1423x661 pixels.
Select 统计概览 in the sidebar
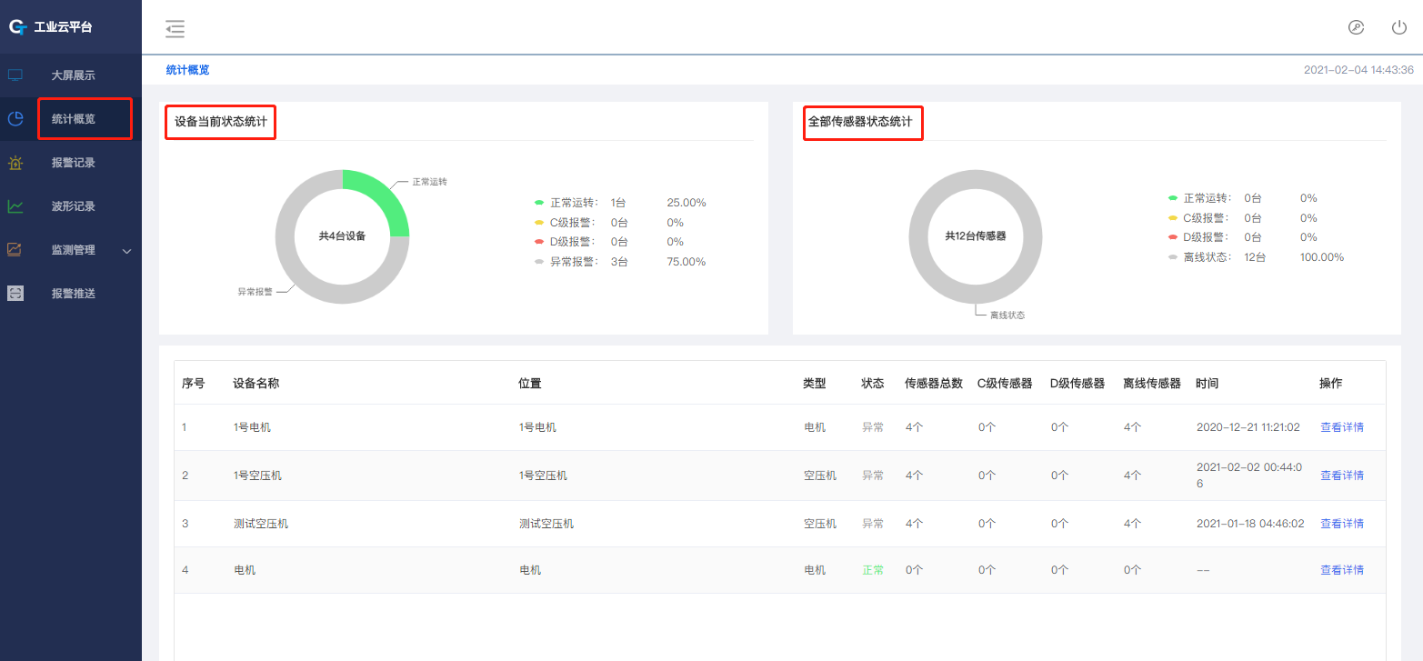tap(73, 119)
